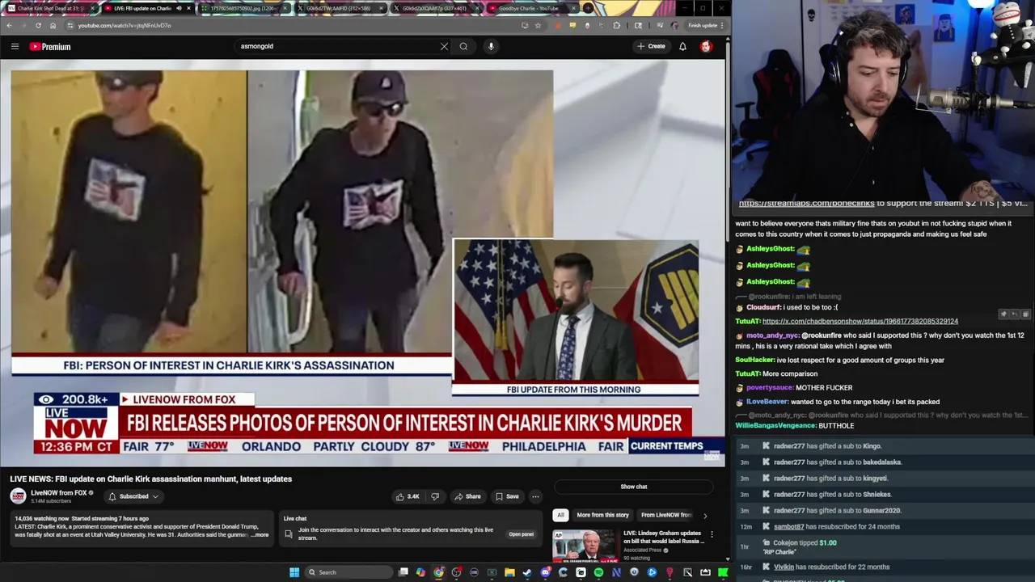Open File Explorer from taskbar
This screenshot has width=1035, height=582.
[509, 572]
